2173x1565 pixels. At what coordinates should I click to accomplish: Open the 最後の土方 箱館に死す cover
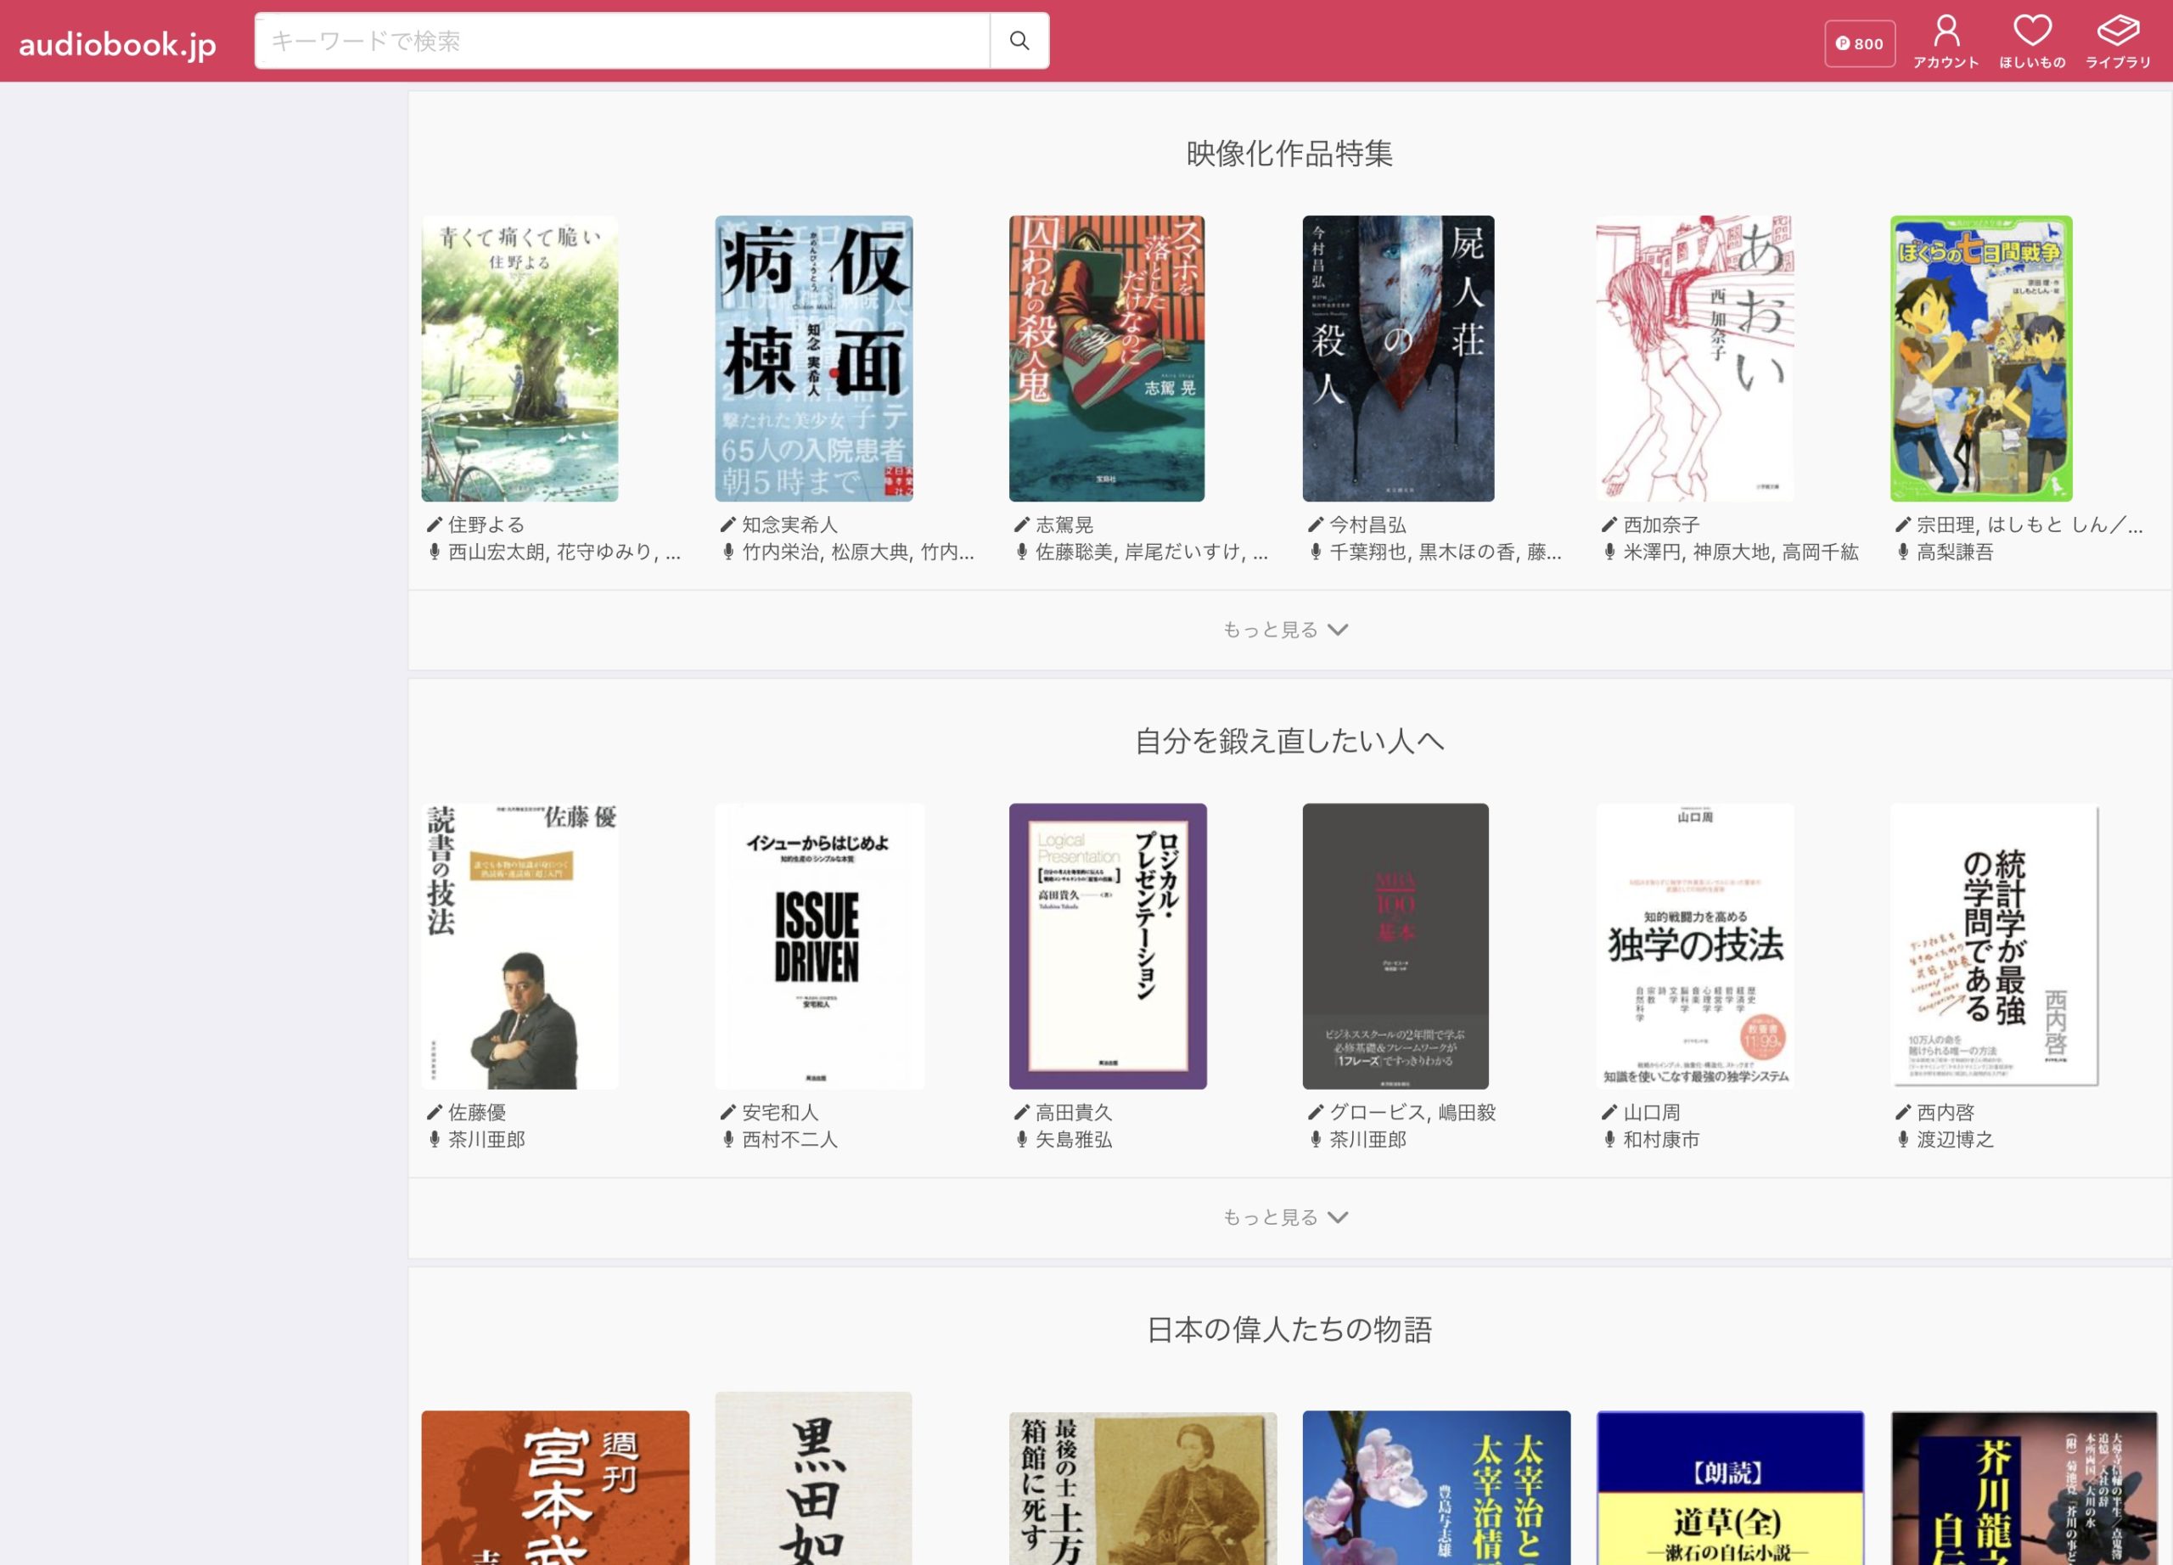pyautogui.click(x=1142, y=1488)
